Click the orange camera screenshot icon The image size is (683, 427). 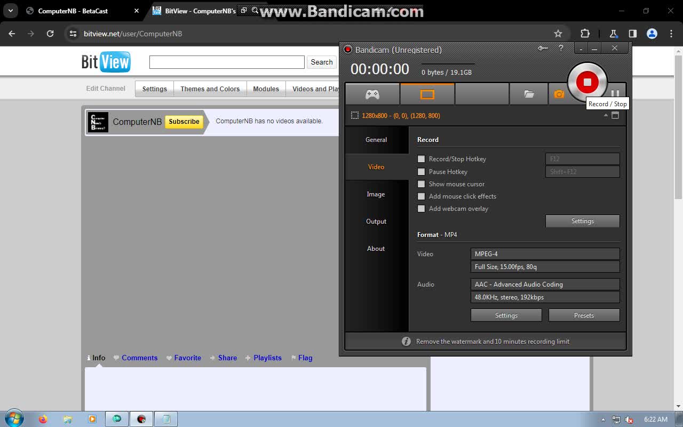pos(559,94)
